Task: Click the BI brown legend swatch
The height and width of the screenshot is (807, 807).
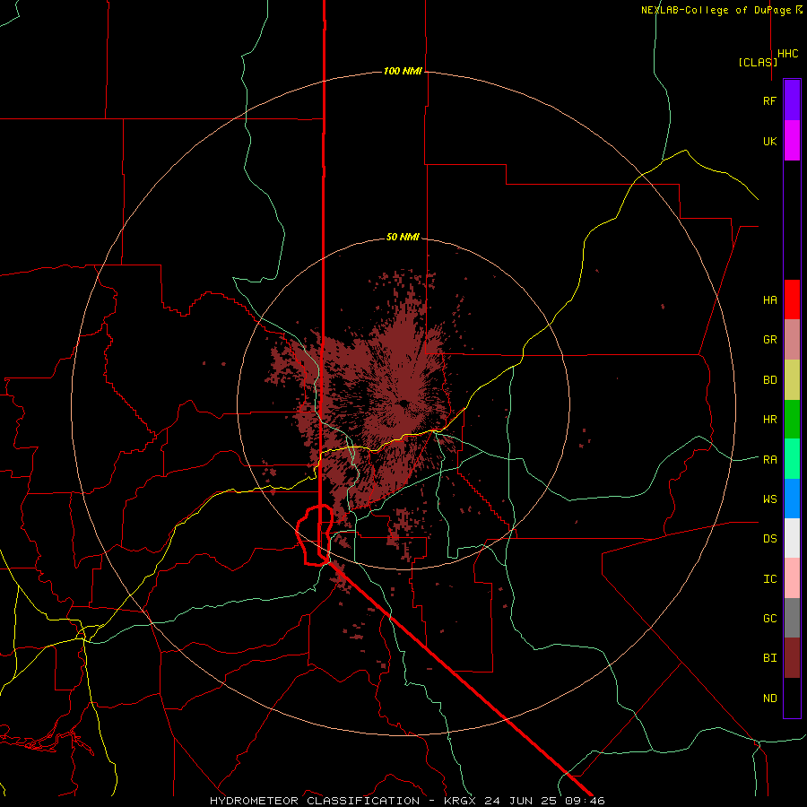Action: point(792,658)
